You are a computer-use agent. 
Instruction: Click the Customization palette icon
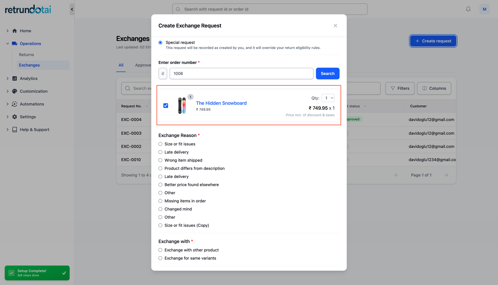click(x=15, y=91)
